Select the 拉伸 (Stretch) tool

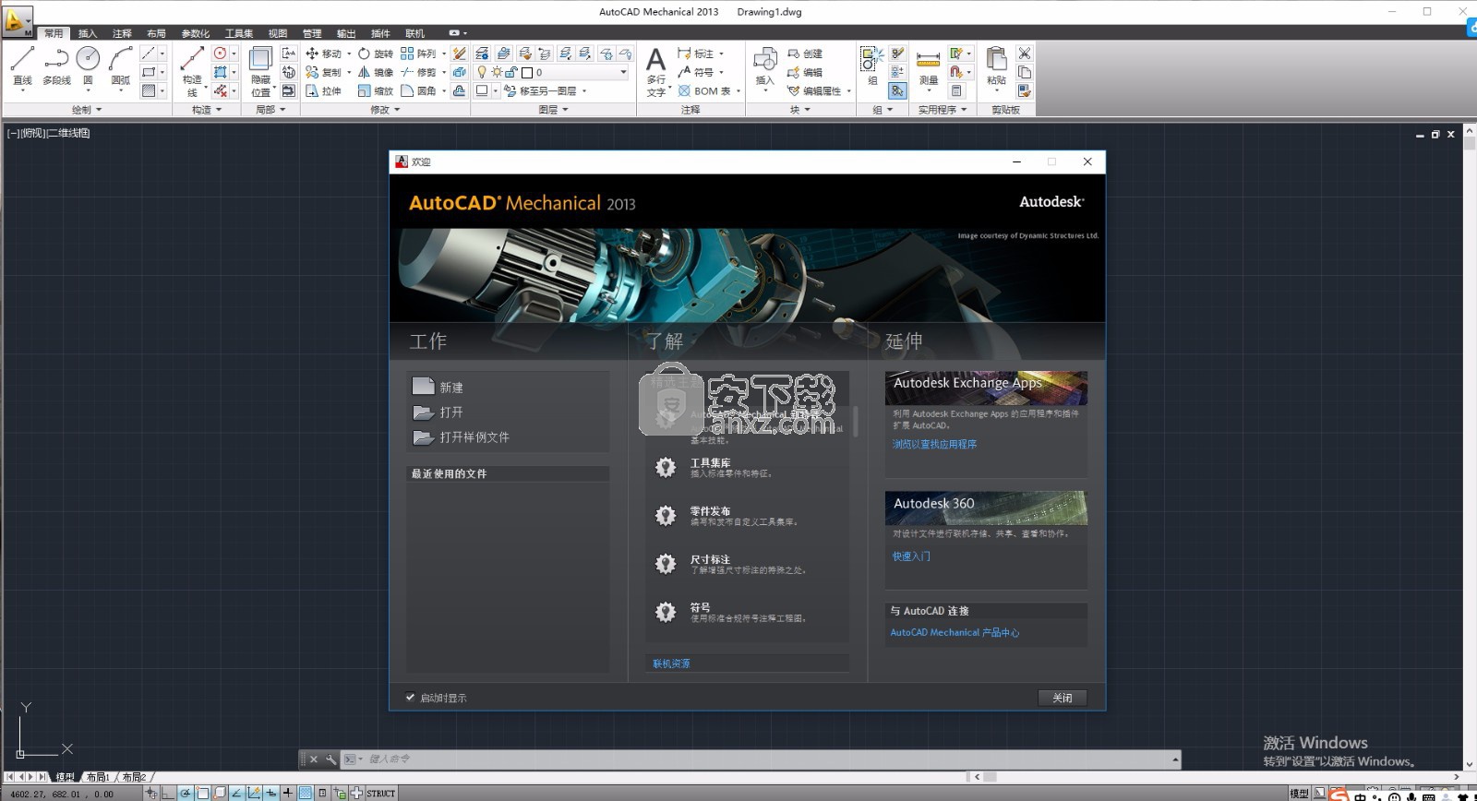[324, 90]
